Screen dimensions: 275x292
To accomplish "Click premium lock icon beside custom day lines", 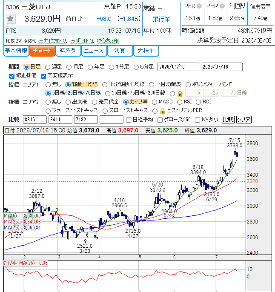I will (180, 94).
